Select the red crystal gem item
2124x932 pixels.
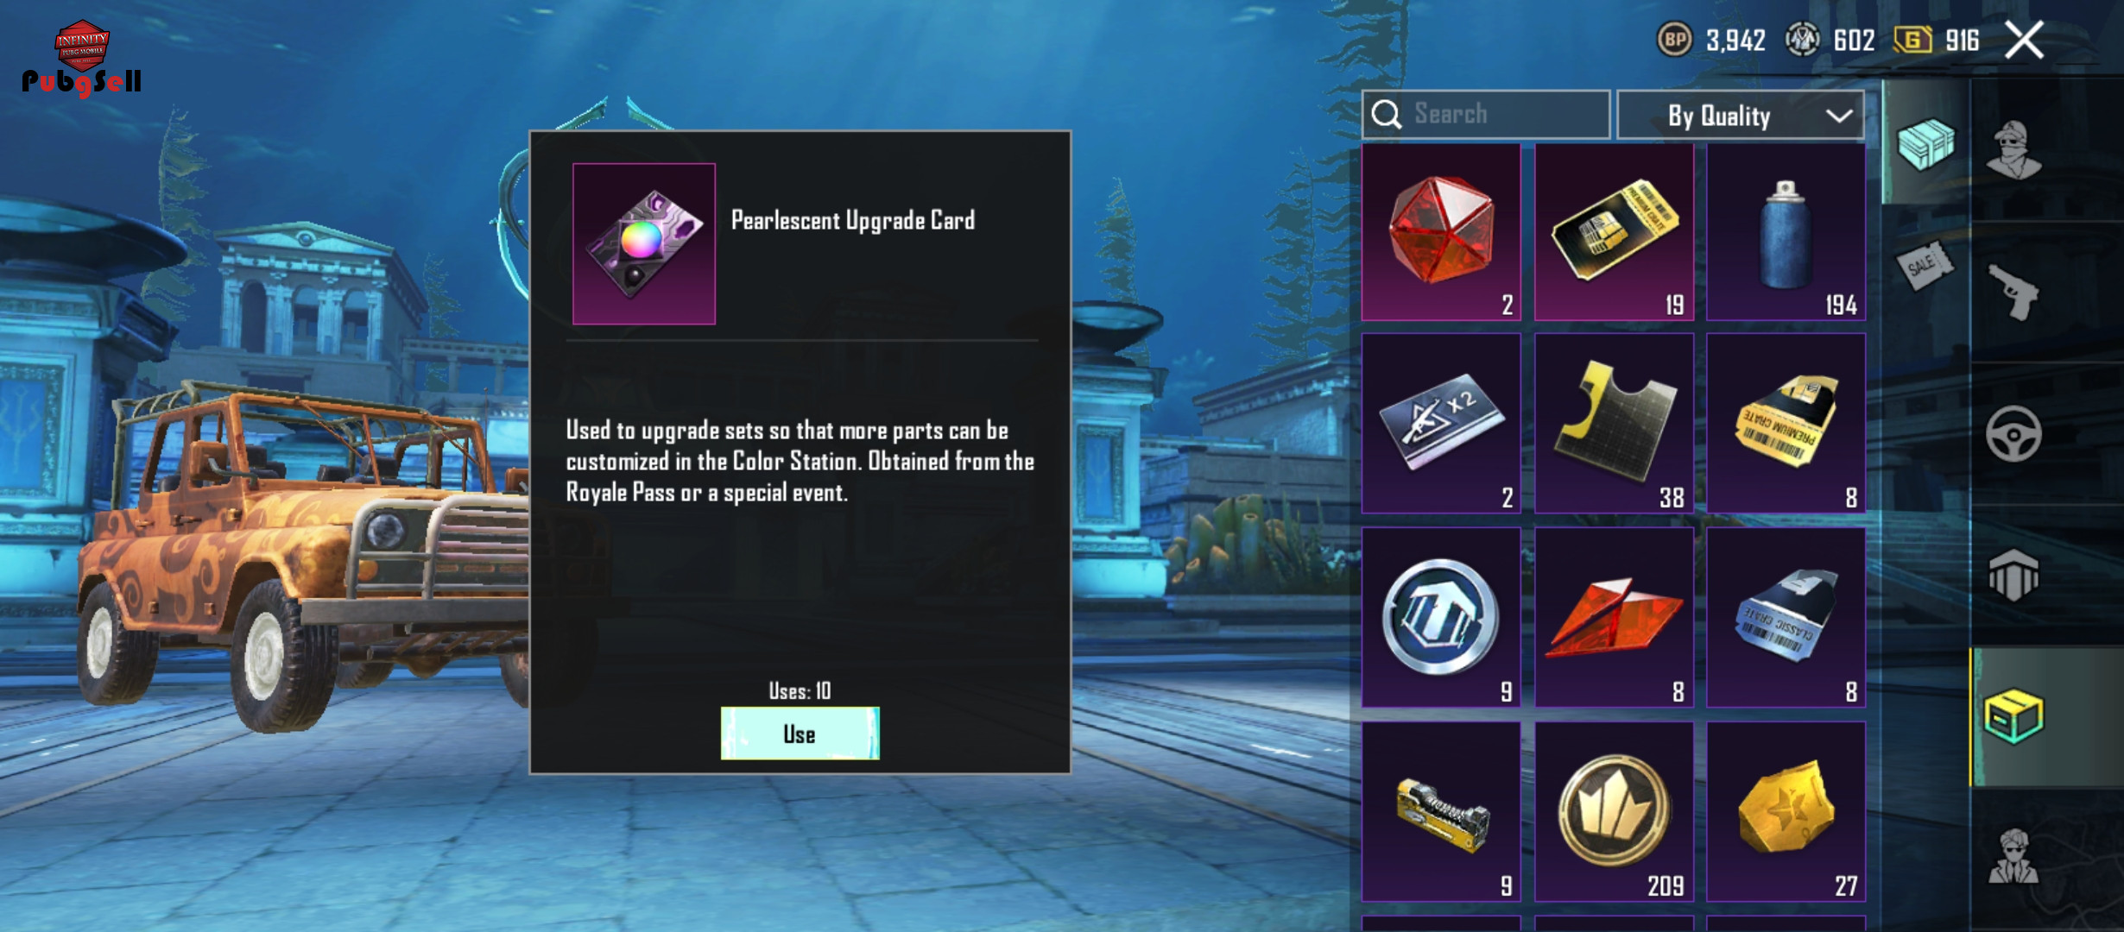coord(1441,232)
